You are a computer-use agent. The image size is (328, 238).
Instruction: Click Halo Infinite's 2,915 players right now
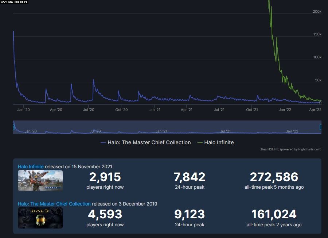click(105, 177)
